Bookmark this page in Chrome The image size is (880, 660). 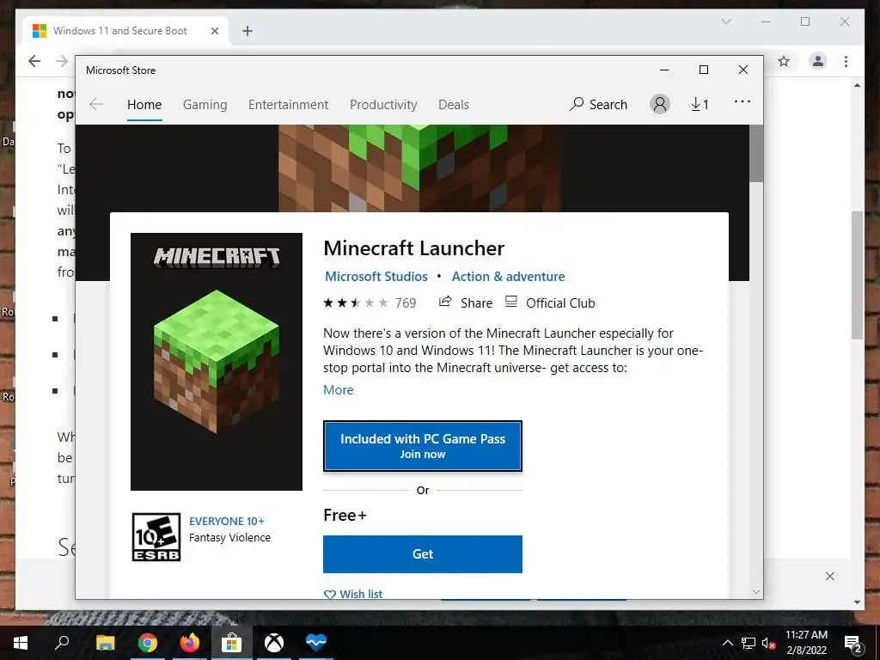pyautogui.click(x=784, y=61)
